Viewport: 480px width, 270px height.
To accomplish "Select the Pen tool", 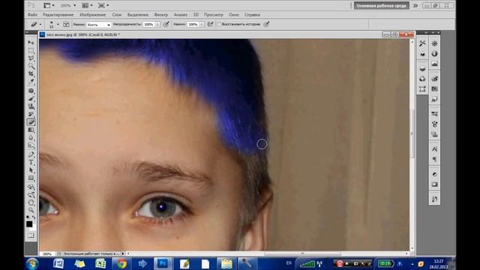I will (x=31, y=154).
